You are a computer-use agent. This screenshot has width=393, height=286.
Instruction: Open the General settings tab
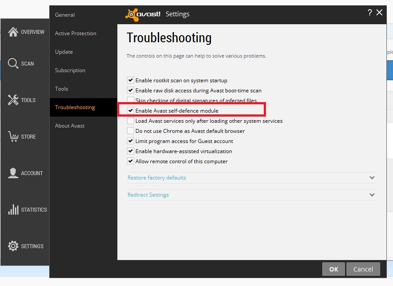[83, 15]
